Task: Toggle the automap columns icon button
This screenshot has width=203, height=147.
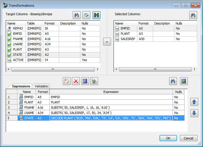Action: tap(96, 15)
